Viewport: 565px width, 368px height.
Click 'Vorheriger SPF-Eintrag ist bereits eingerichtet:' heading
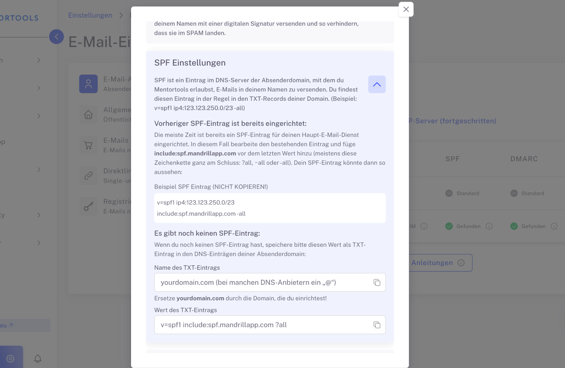coord(230,123)
